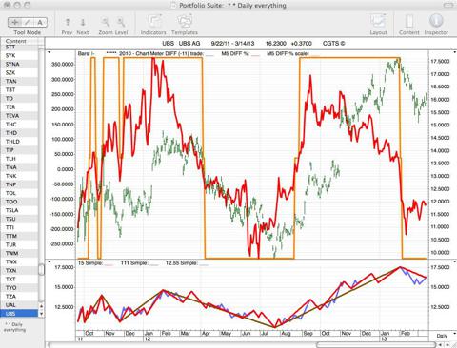Click the T5 Simple legend label
Viewport: 457px width, 348px height.
[x=90, y=263]
